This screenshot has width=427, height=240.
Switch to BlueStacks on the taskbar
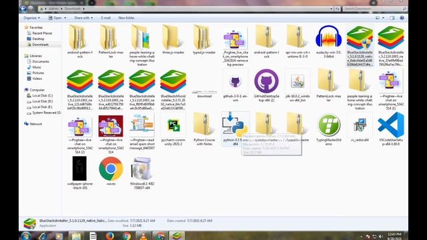[177, 235]
